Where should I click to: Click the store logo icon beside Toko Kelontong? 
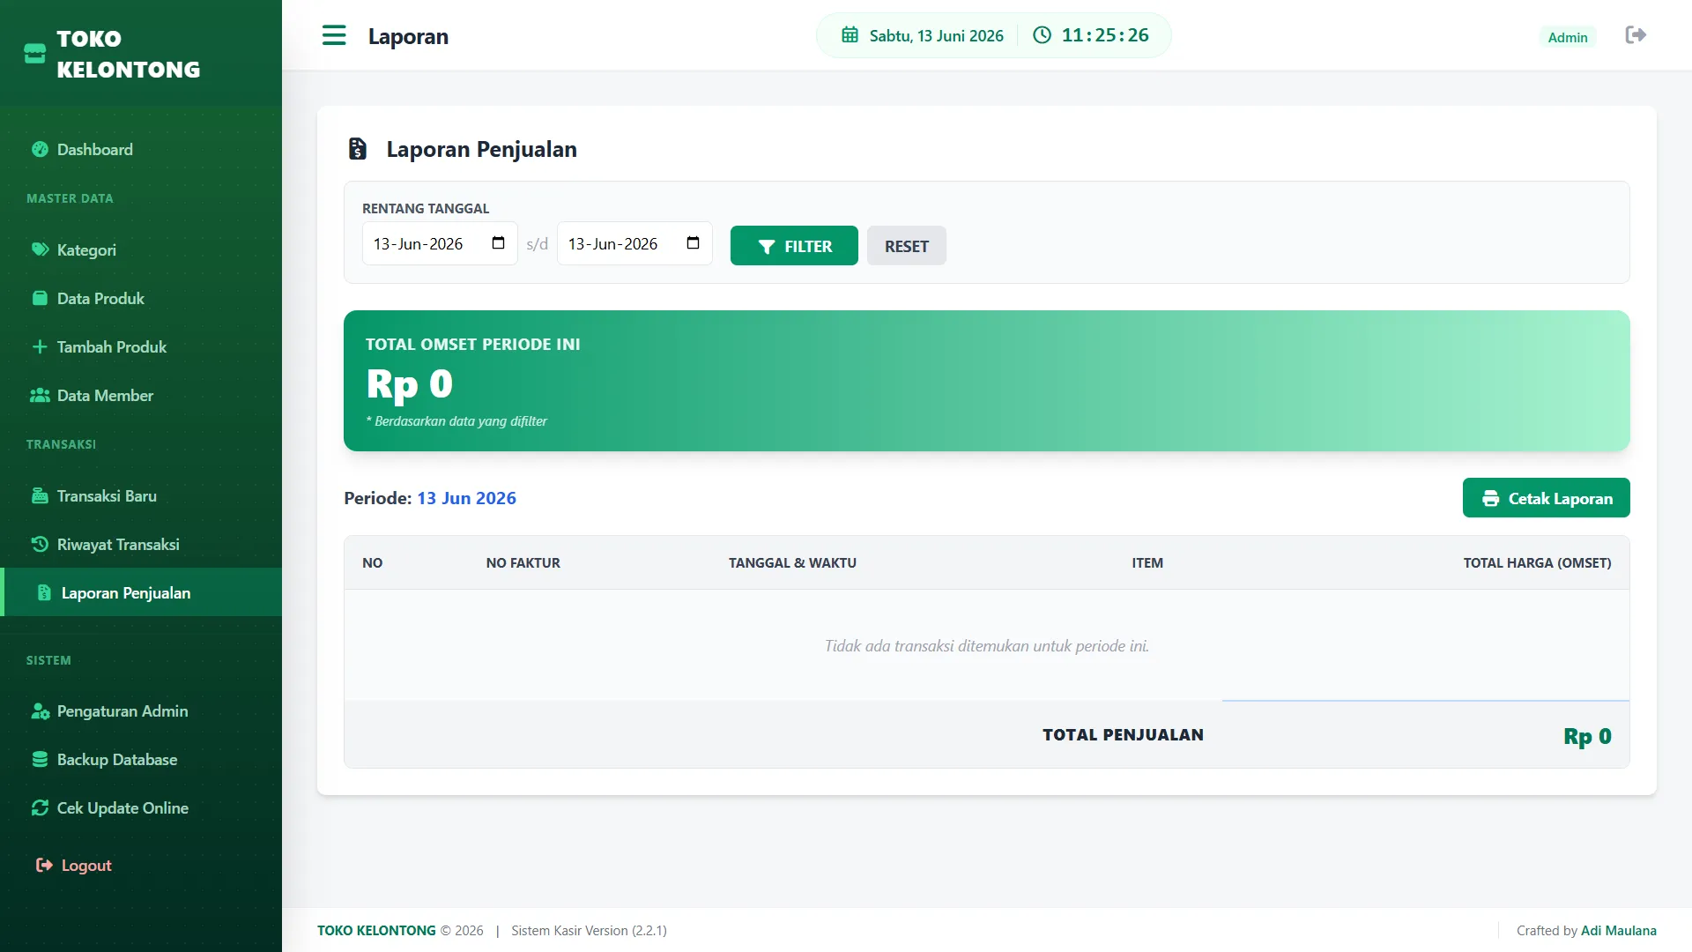pos(34,54)
